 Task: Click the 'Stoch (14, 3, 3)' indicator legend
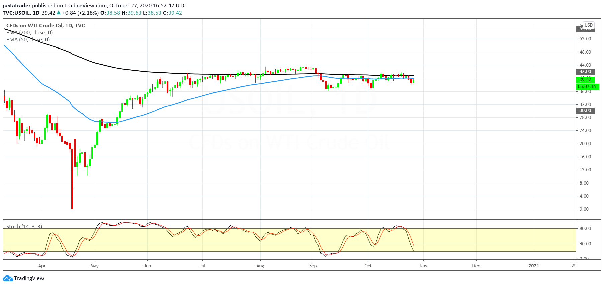pyautogui.click(x=24, y=227)
